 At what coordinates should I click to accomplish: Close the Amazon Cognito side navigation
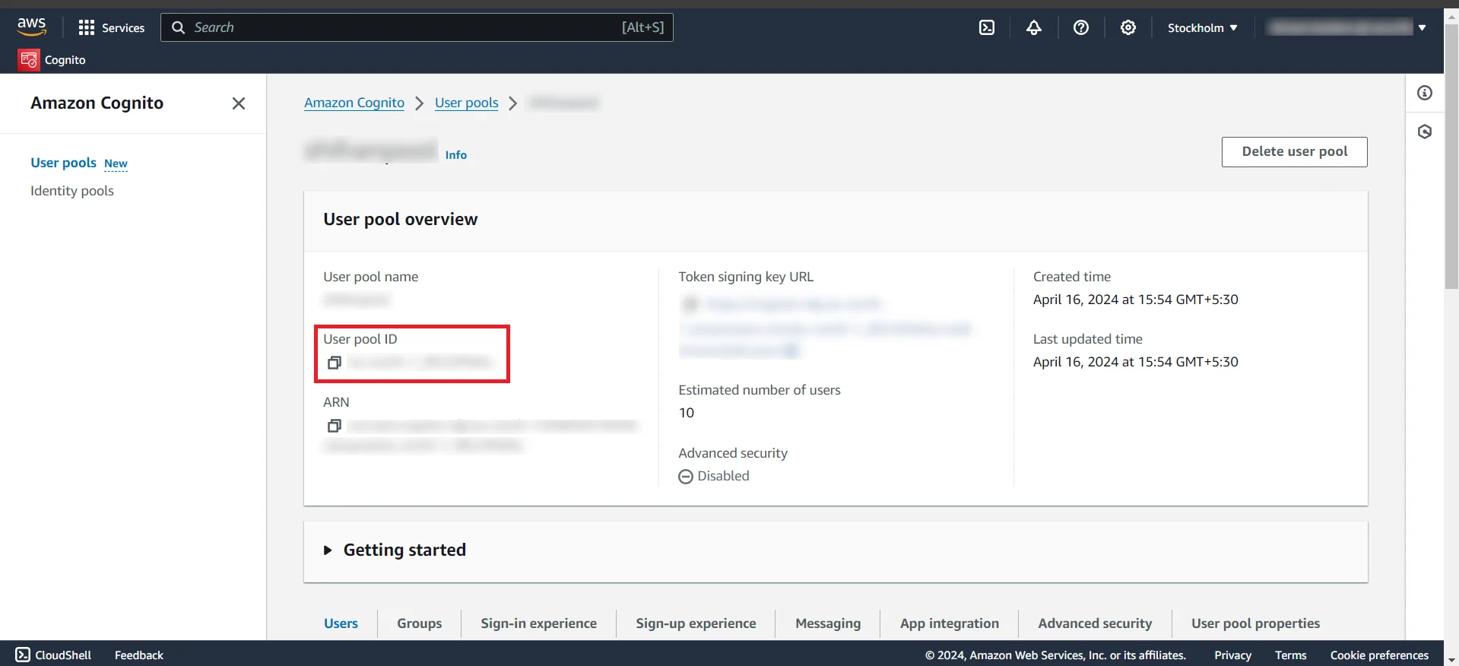pyautogui.click(x=239, y=103)
